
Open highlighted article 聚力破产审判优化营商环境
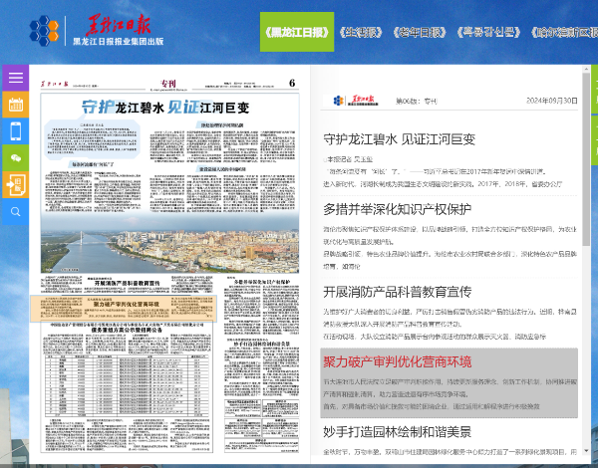(x=398, y=361)
